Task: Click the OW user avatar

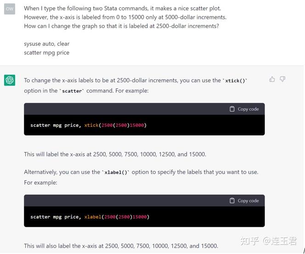Action: tap(10, 9)
